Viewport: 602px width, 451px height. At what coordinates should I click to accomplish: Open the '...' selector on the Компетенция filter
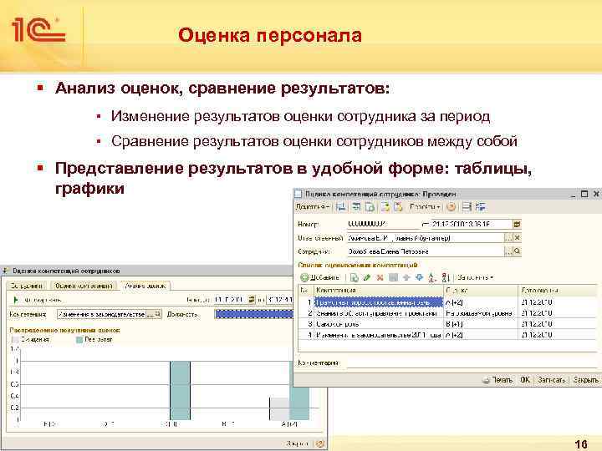click(x=150, y=315)
